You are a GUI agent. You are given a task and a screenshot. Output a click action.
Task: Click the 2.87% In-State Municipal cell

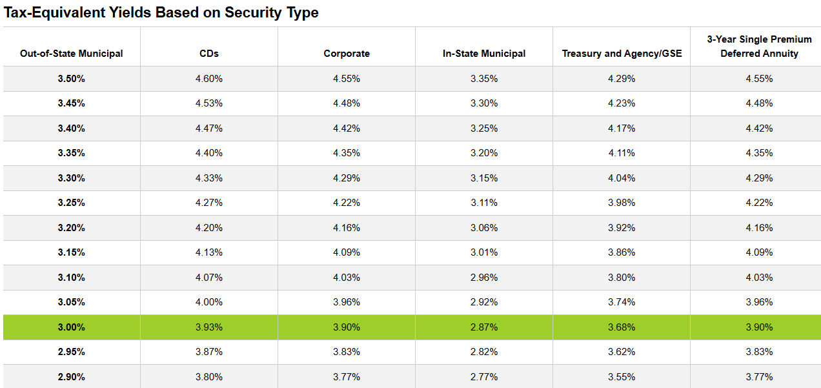(484, 327)
